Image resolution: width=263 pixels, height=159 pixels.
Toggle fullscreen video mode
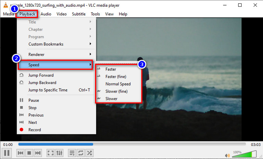pos(50,153)
